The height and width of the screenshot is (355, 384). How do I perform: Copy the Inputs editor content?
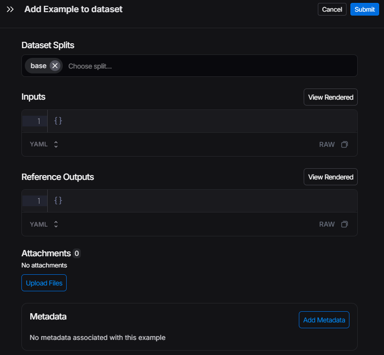coord(345,144)
